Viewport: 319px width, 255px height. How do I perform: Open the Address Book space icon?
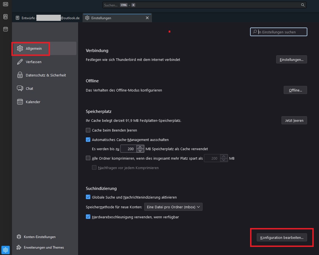(x=6, y=17)
